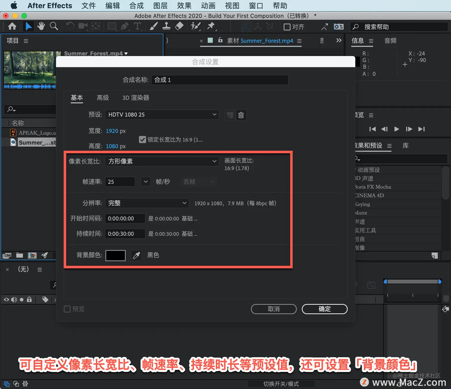Click the new folder icon in Project panel
Screen dimensions: 451x389
pyautogui.click(x=19, y=255)
